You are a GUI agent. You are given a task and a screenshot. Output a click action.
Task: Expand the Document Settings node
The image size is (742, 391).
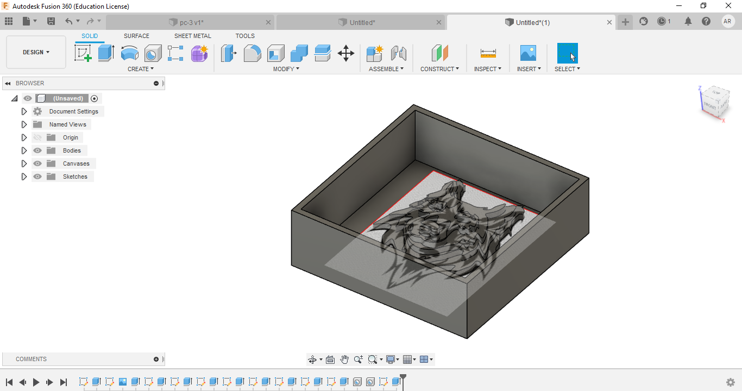tap(24, 111)
